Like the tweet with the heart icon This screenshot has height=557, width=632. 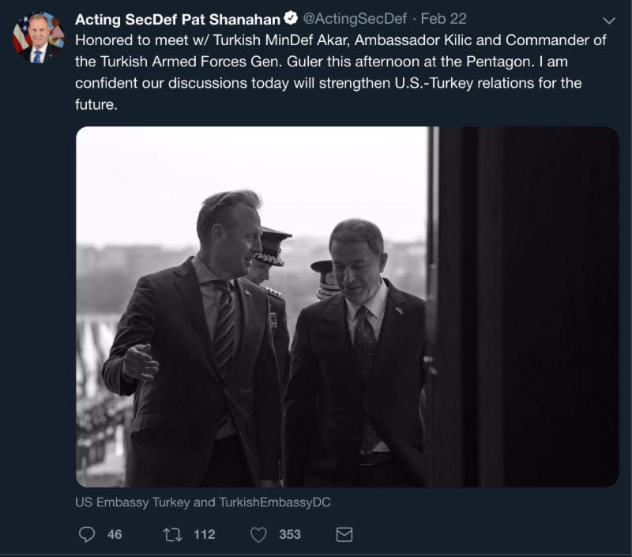pyautogui.click(x=258, y=535)
